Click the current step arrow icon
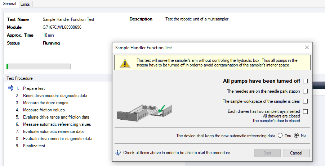This screenshot has height=166, width=325. pyautogui.click(x=10, y=88)
